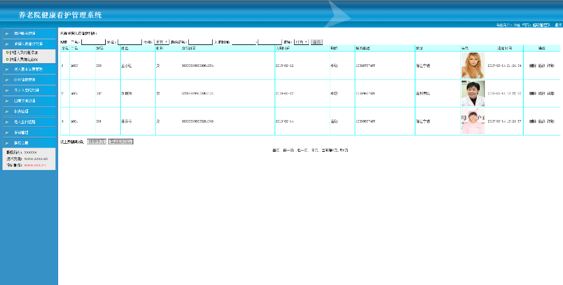Open the 职称 filter dropdown
Image resolution: width=563 pixels, height=285 pixels.
pos(302,42)
